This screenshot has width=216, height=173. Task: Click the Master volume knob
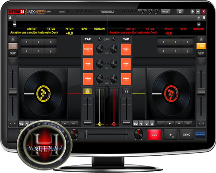[x=142, y=13]
